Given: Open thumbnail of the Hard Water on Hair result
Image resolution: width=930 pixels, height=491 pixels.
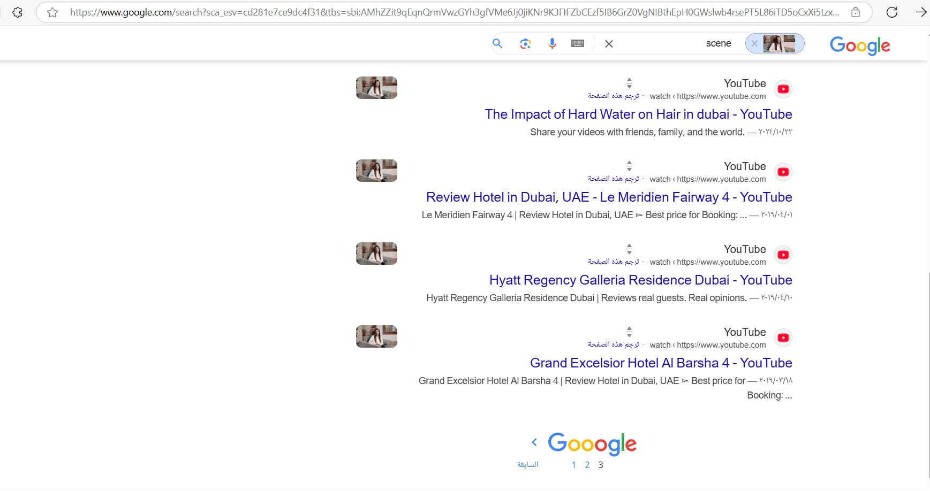Looking at the screenshot, I should coord(376,88).
